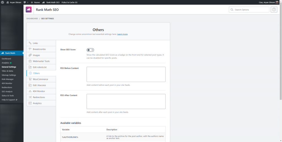The height and width of the screenshot is (142, 282).
Task: Click the Rank Math SEO logo
Action: [x=29, y=10]
